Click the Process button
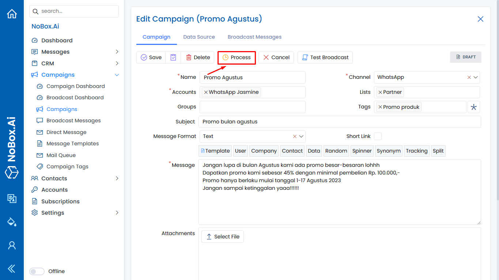 (x=236, y=57)
